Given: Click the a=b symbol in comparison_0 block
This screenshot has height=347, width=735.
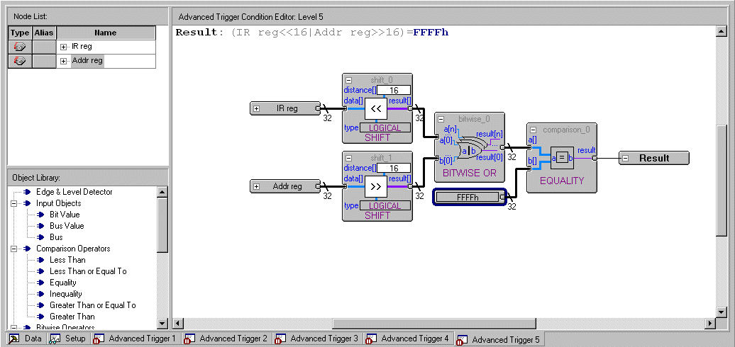Looking at the screenshot, I should [560, 157].
